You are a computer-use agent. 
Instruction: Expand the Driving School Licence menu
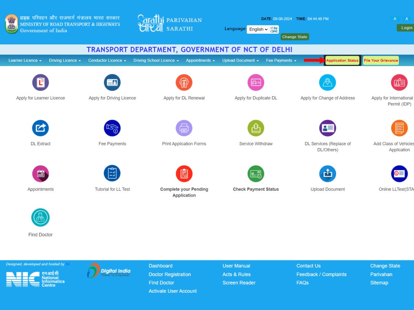[156, 60]
